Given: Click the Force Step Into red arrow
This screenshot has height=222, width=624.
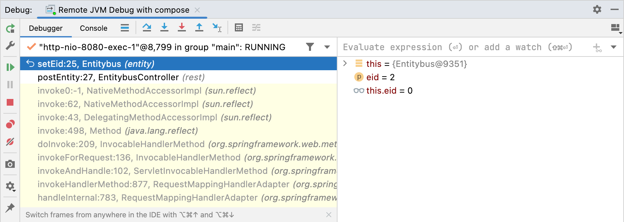Looking at the screenshot, I should (x=182, y=27).
